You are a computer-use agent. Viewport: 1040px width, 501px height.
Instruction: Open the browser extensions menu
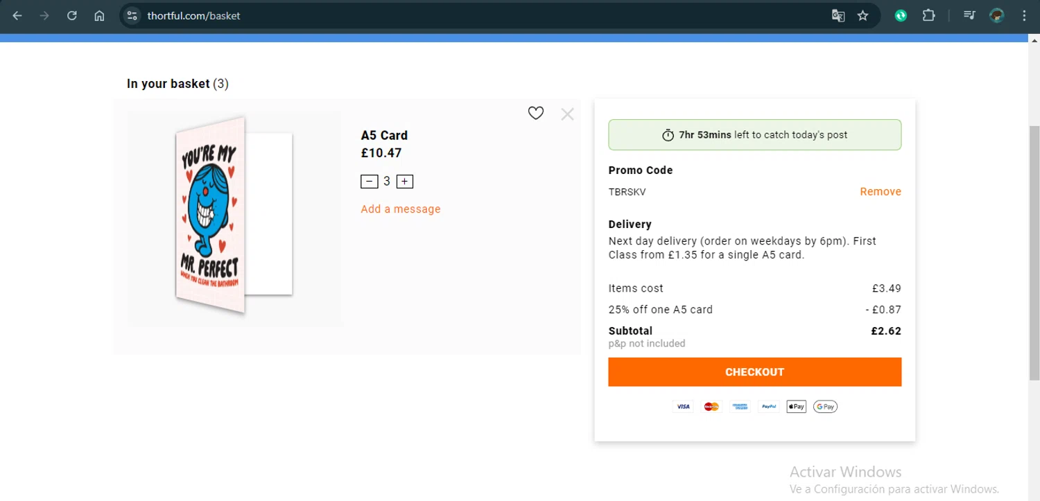point(929,15)
